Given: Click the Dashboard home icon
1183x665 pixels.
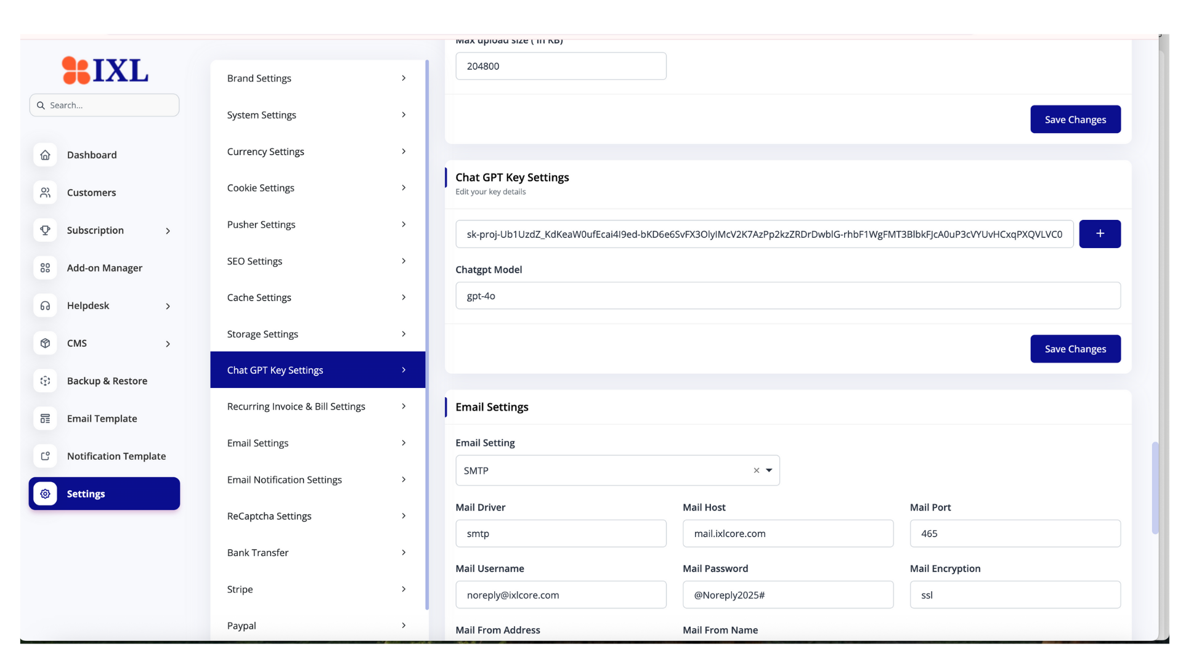Looking at the screenshot, I should [x=45, y=155].
